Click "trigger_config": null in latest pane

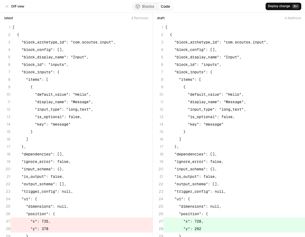click(x=47, y=191)
